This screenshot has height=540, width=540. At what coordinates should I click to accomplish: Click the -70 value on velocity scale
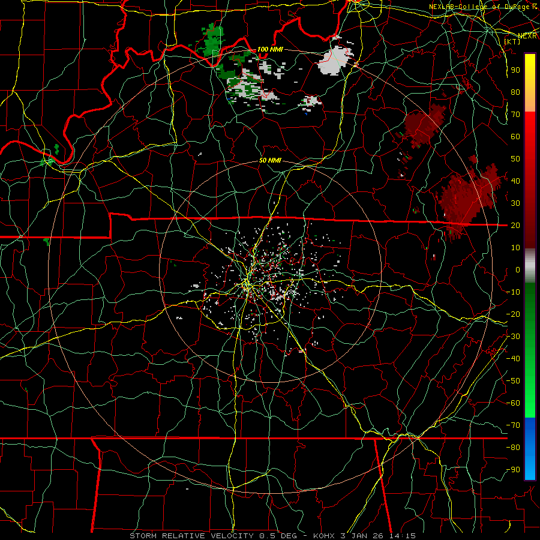(x=513, y=425)
